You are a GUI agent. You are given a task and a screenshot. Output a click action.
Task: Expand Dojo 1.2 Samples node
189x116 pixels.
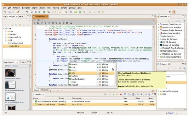158,39
